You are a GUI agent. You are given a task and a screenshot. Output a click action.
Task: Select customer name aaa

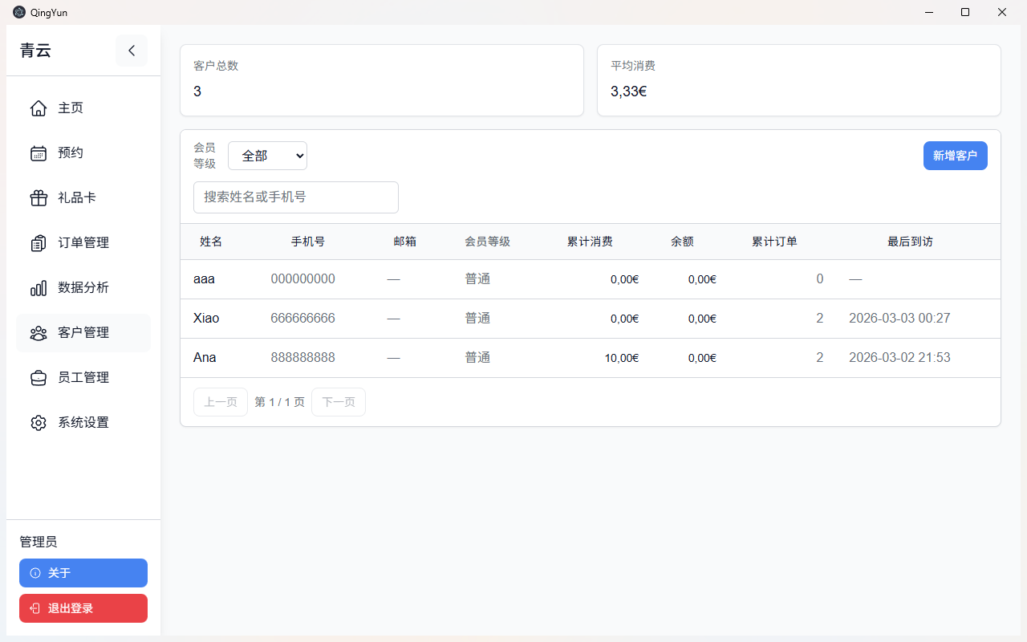[x=204, y=279]
